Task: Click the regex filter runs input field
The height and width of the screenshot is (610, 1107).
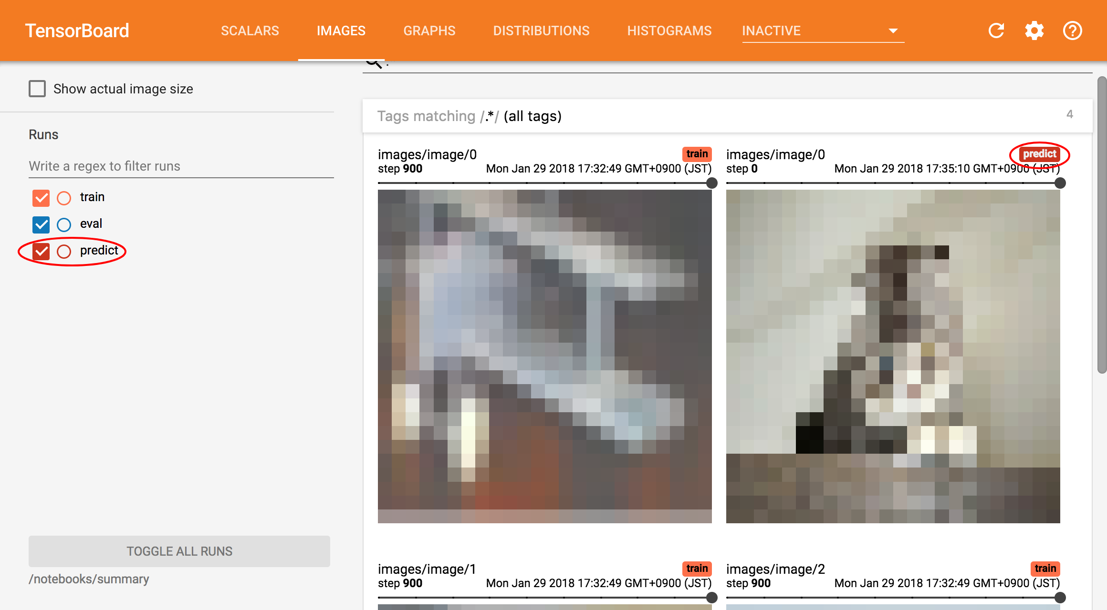Action: coord(181,166)
